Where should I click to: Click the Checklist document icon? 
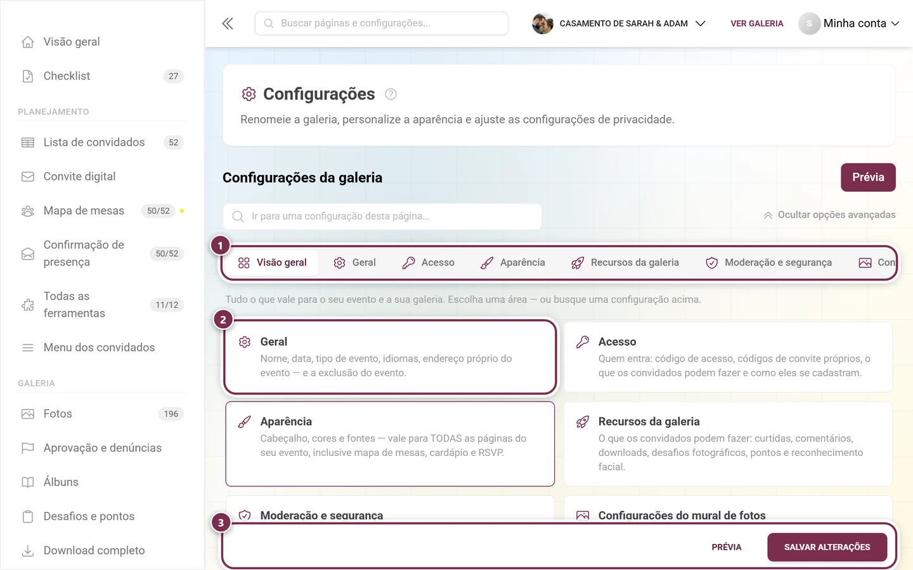coord(28,76)
